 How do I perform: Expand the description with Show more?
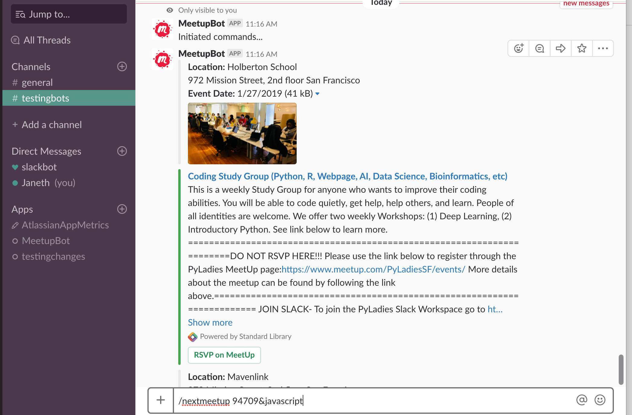click(210, 322)
